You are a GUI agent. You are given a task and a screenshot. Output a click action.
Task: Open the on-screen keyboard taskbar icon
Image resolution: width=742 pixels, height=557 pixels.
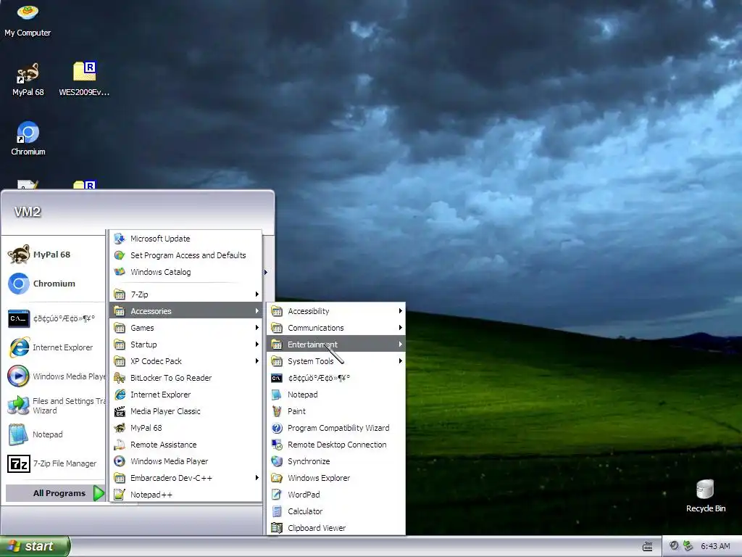(x=647, y=547)
